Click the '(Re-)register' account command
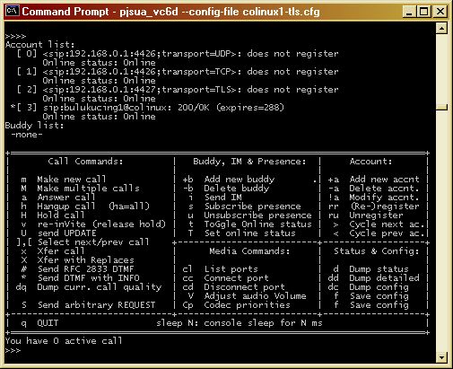 click(385, 206)
